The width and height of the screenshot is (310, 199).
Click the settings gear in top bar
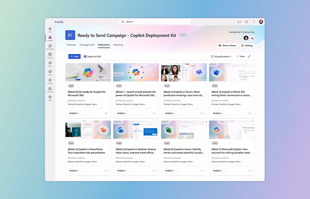246,22
